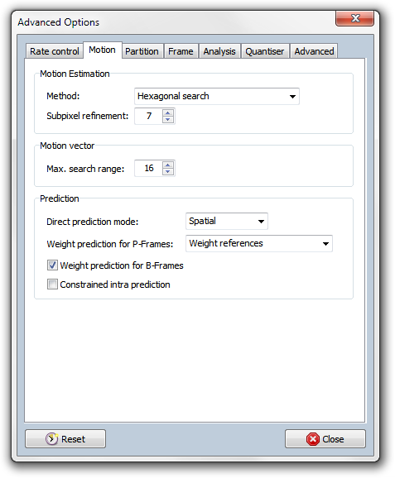Decrease Subpixel refinement with down arrow

coord(168,119)
